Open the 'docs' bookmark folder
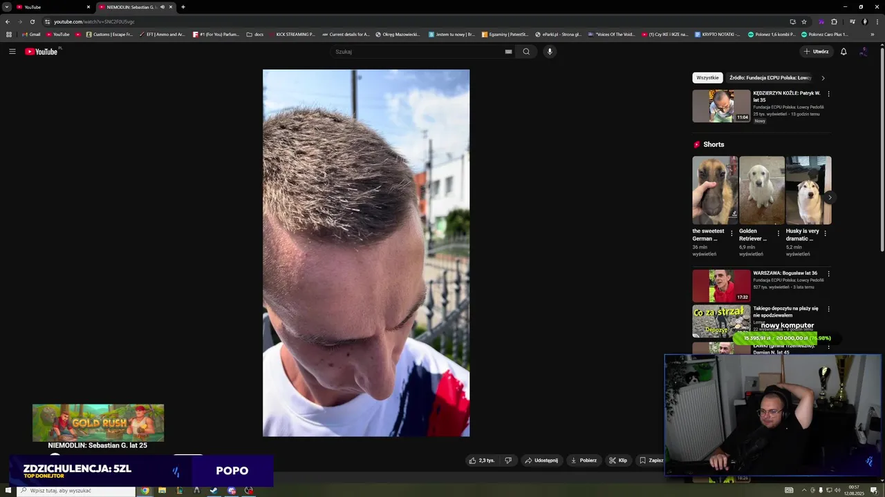The image size is (885, 497). tap(255, 34)
